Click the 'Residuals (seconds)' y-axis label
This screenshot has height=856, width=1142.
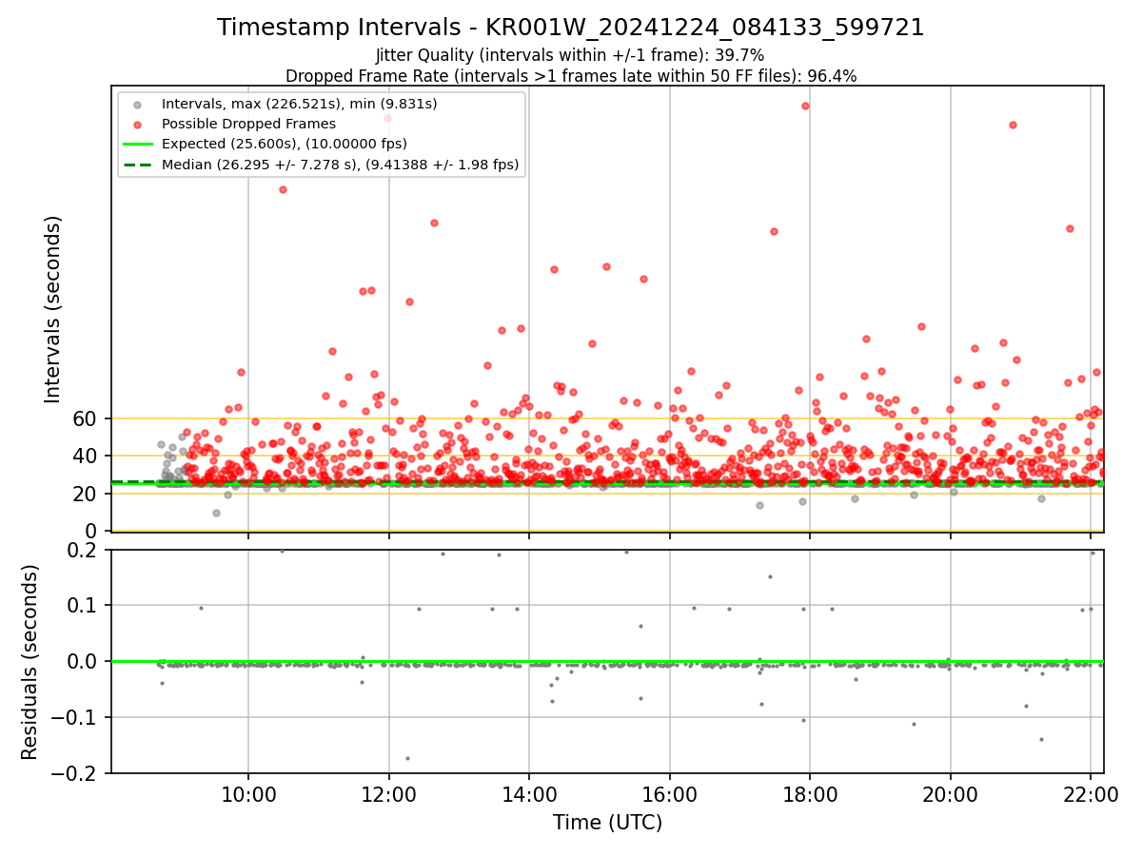tap(30, 662)
